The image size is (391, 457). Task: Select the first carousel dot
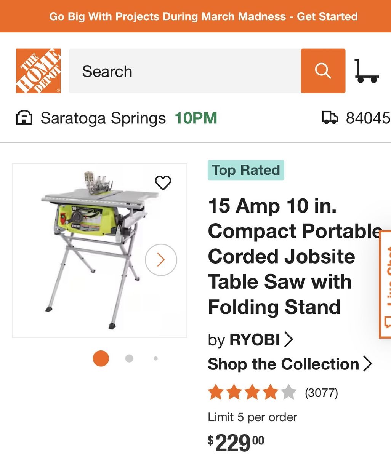101,358
